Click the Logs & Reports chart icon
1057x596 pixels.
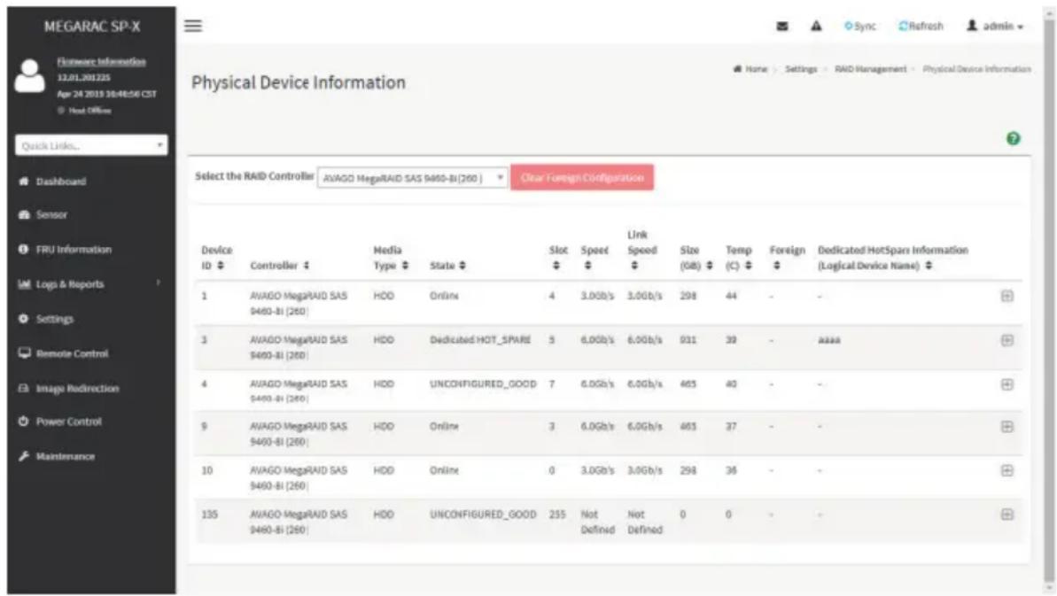point(24,284)
